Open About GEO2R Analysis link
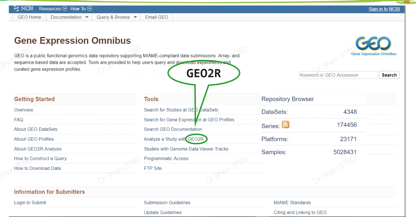This screenshot has height=217, width=416. [38, 149]
